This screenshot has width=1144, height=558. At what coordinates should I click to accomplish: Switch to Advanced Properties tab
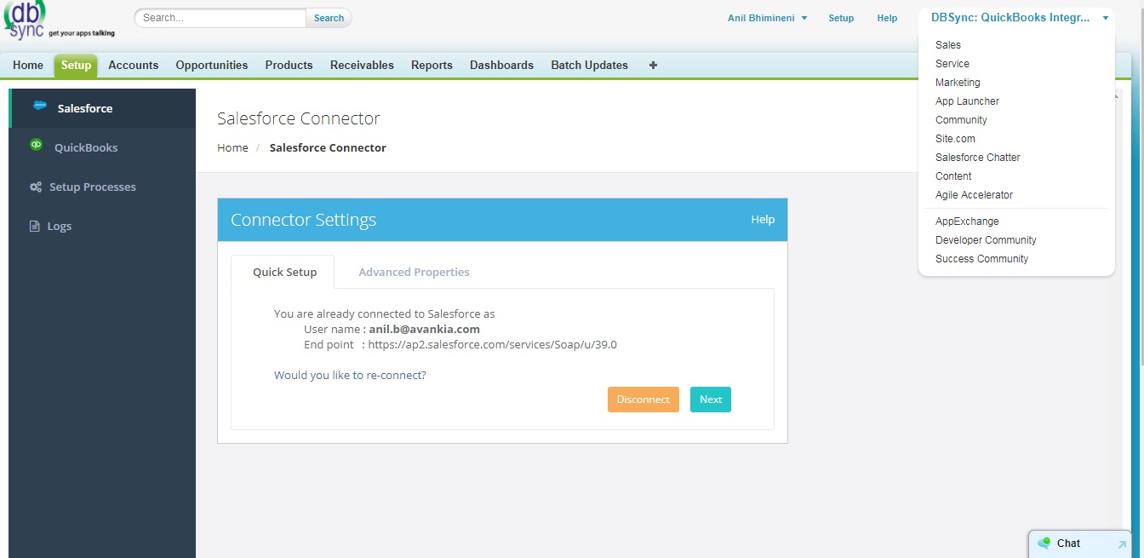click(x=414, y=273)
